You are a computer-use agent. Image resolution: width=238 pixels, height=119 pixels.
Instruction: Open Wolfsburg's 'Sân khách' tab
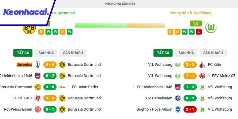point(213,53)
